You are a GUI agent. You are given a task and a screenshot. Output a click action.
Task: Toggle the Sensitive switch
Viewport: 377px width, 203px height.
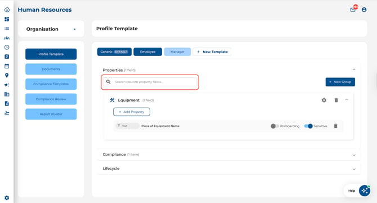click(x=308, y=126)
